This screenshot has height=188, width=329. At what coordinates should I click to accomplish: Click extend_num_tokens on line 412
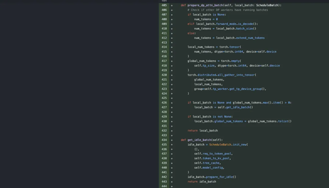pos(250,38)
